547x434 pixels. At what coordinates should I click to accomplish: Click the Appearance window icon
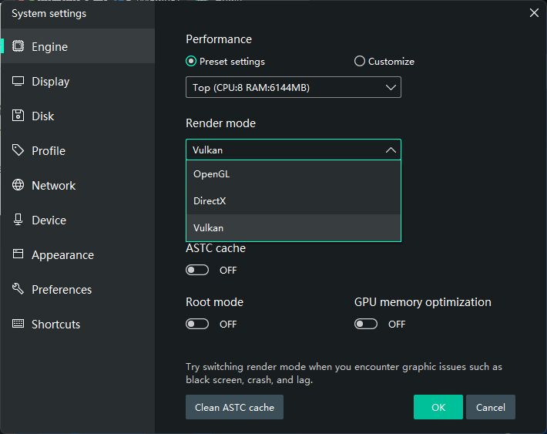[18, 254]
